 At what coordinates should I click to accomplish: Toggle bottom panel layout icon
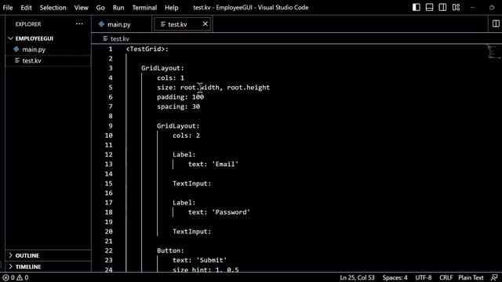[x=429, y=7]
